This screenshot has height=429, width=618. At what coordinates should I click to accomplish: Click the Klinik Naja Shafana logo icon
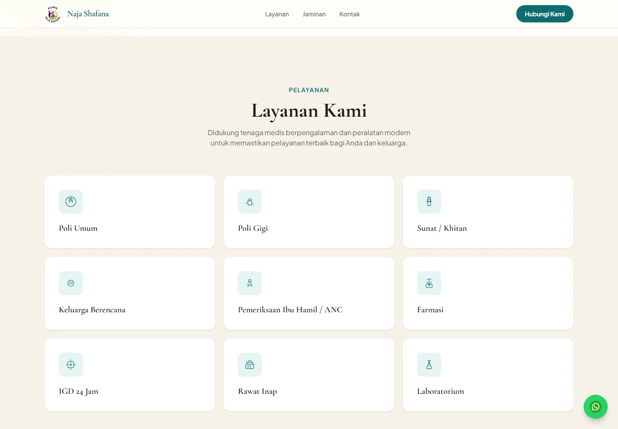53,14
